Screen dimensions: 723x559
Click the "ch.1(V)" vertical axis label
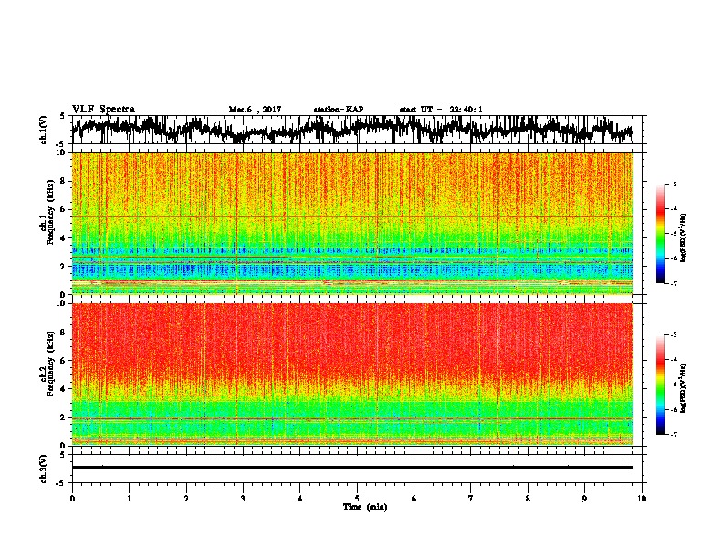point(44,130)
